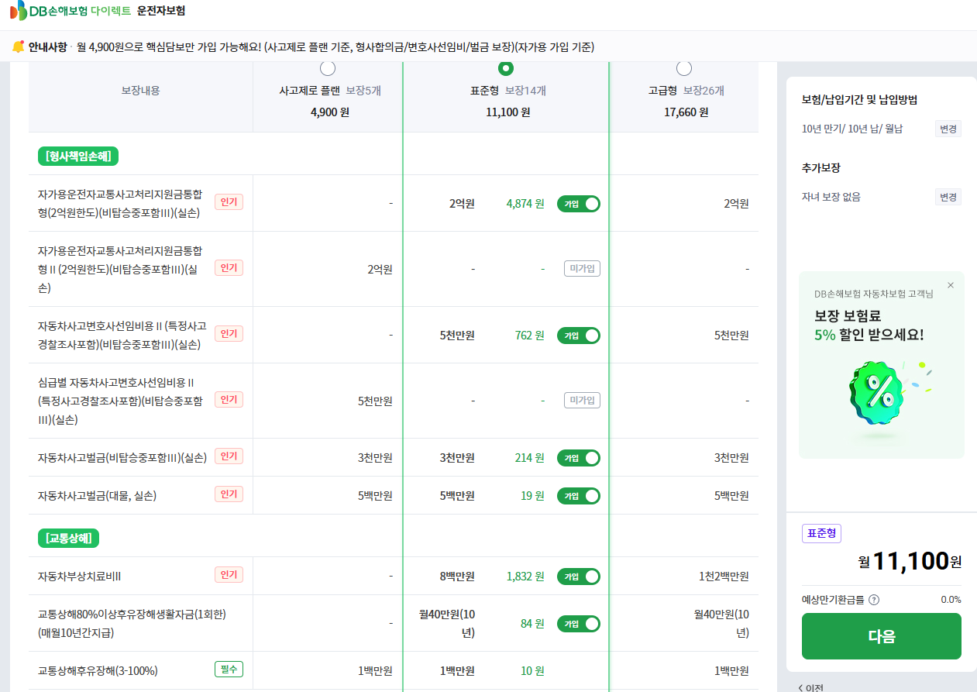Disable 자동차사고변호사선임비용 II 762원 toggle
977x692 pixels.
pos(579,336)
